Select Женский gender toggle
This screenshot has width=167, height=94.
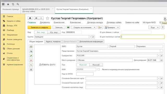click(96, 65)
